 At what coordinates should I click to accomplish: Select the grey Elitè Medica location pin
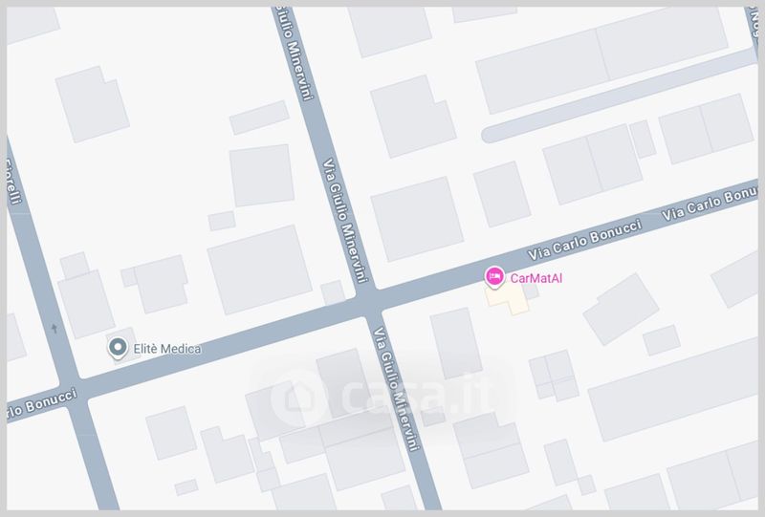[118, 348]
